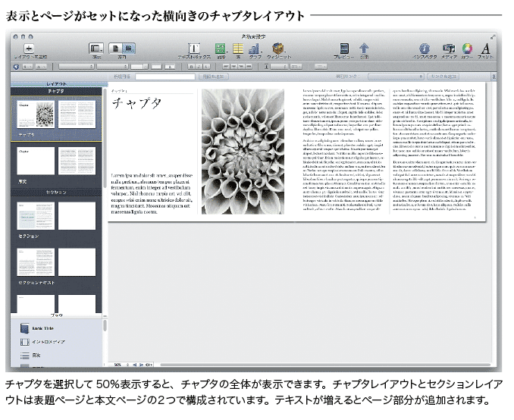Click the リンクを追加 add link button
514x420 pixels.
(443, 77)
